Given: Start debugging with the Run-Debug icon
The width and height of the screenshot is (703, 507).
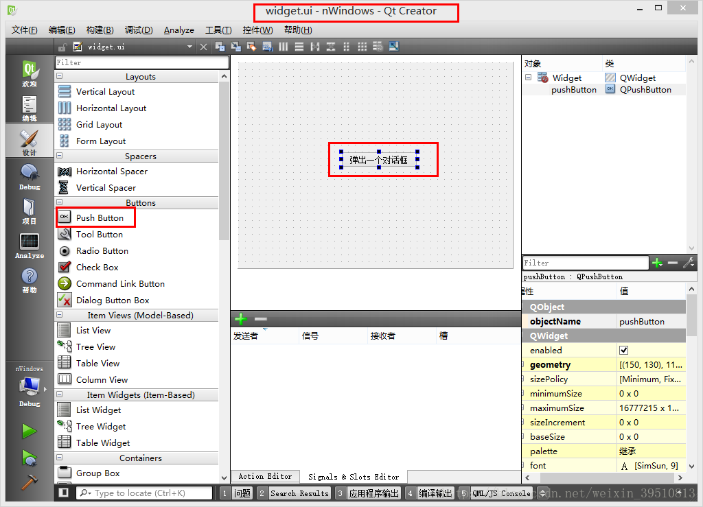Looking at the screenshot, I should pos(30,458).
